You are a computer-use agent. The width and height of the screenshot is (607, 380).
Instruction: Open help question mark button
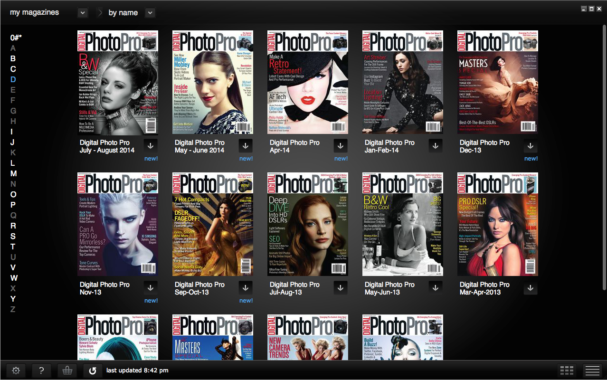coord(41,370)
